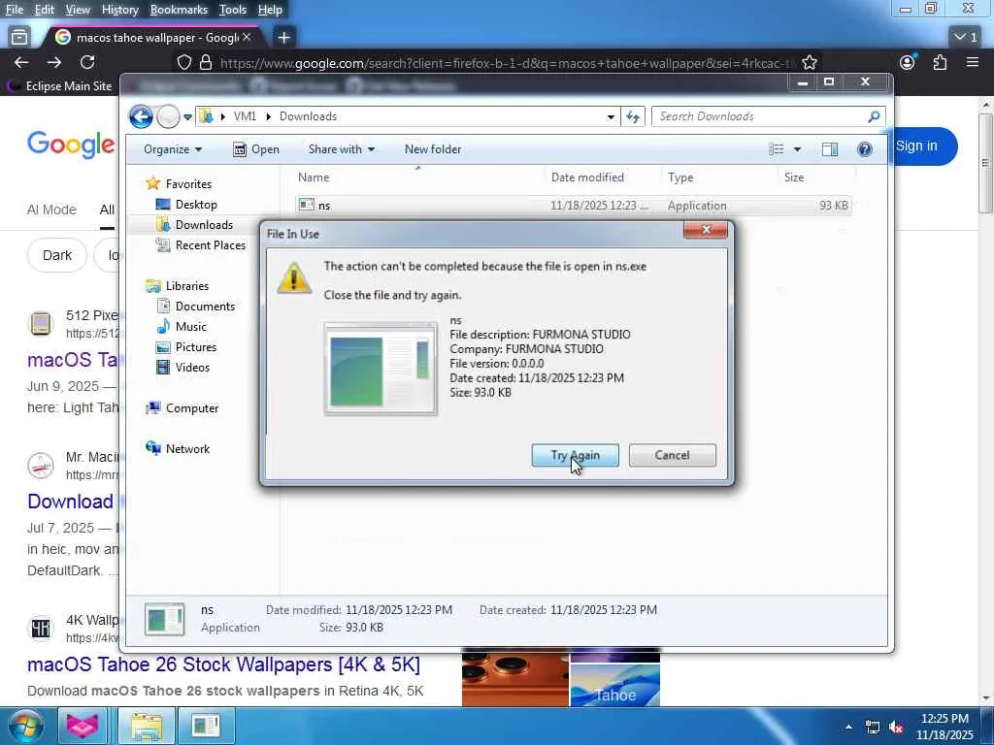Open Firefox View menu
Image resolution: width=994 pixels, height=745 pixels.
point(78,10)
